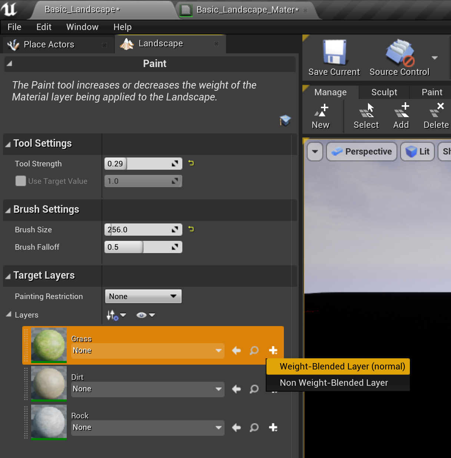
Task: Activate the Select component tool
Action: pos(366,116)
